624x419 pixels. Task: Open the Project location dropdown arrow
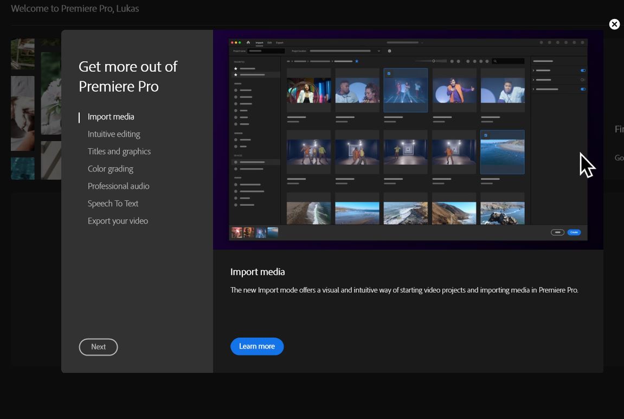tap(378, 52)
